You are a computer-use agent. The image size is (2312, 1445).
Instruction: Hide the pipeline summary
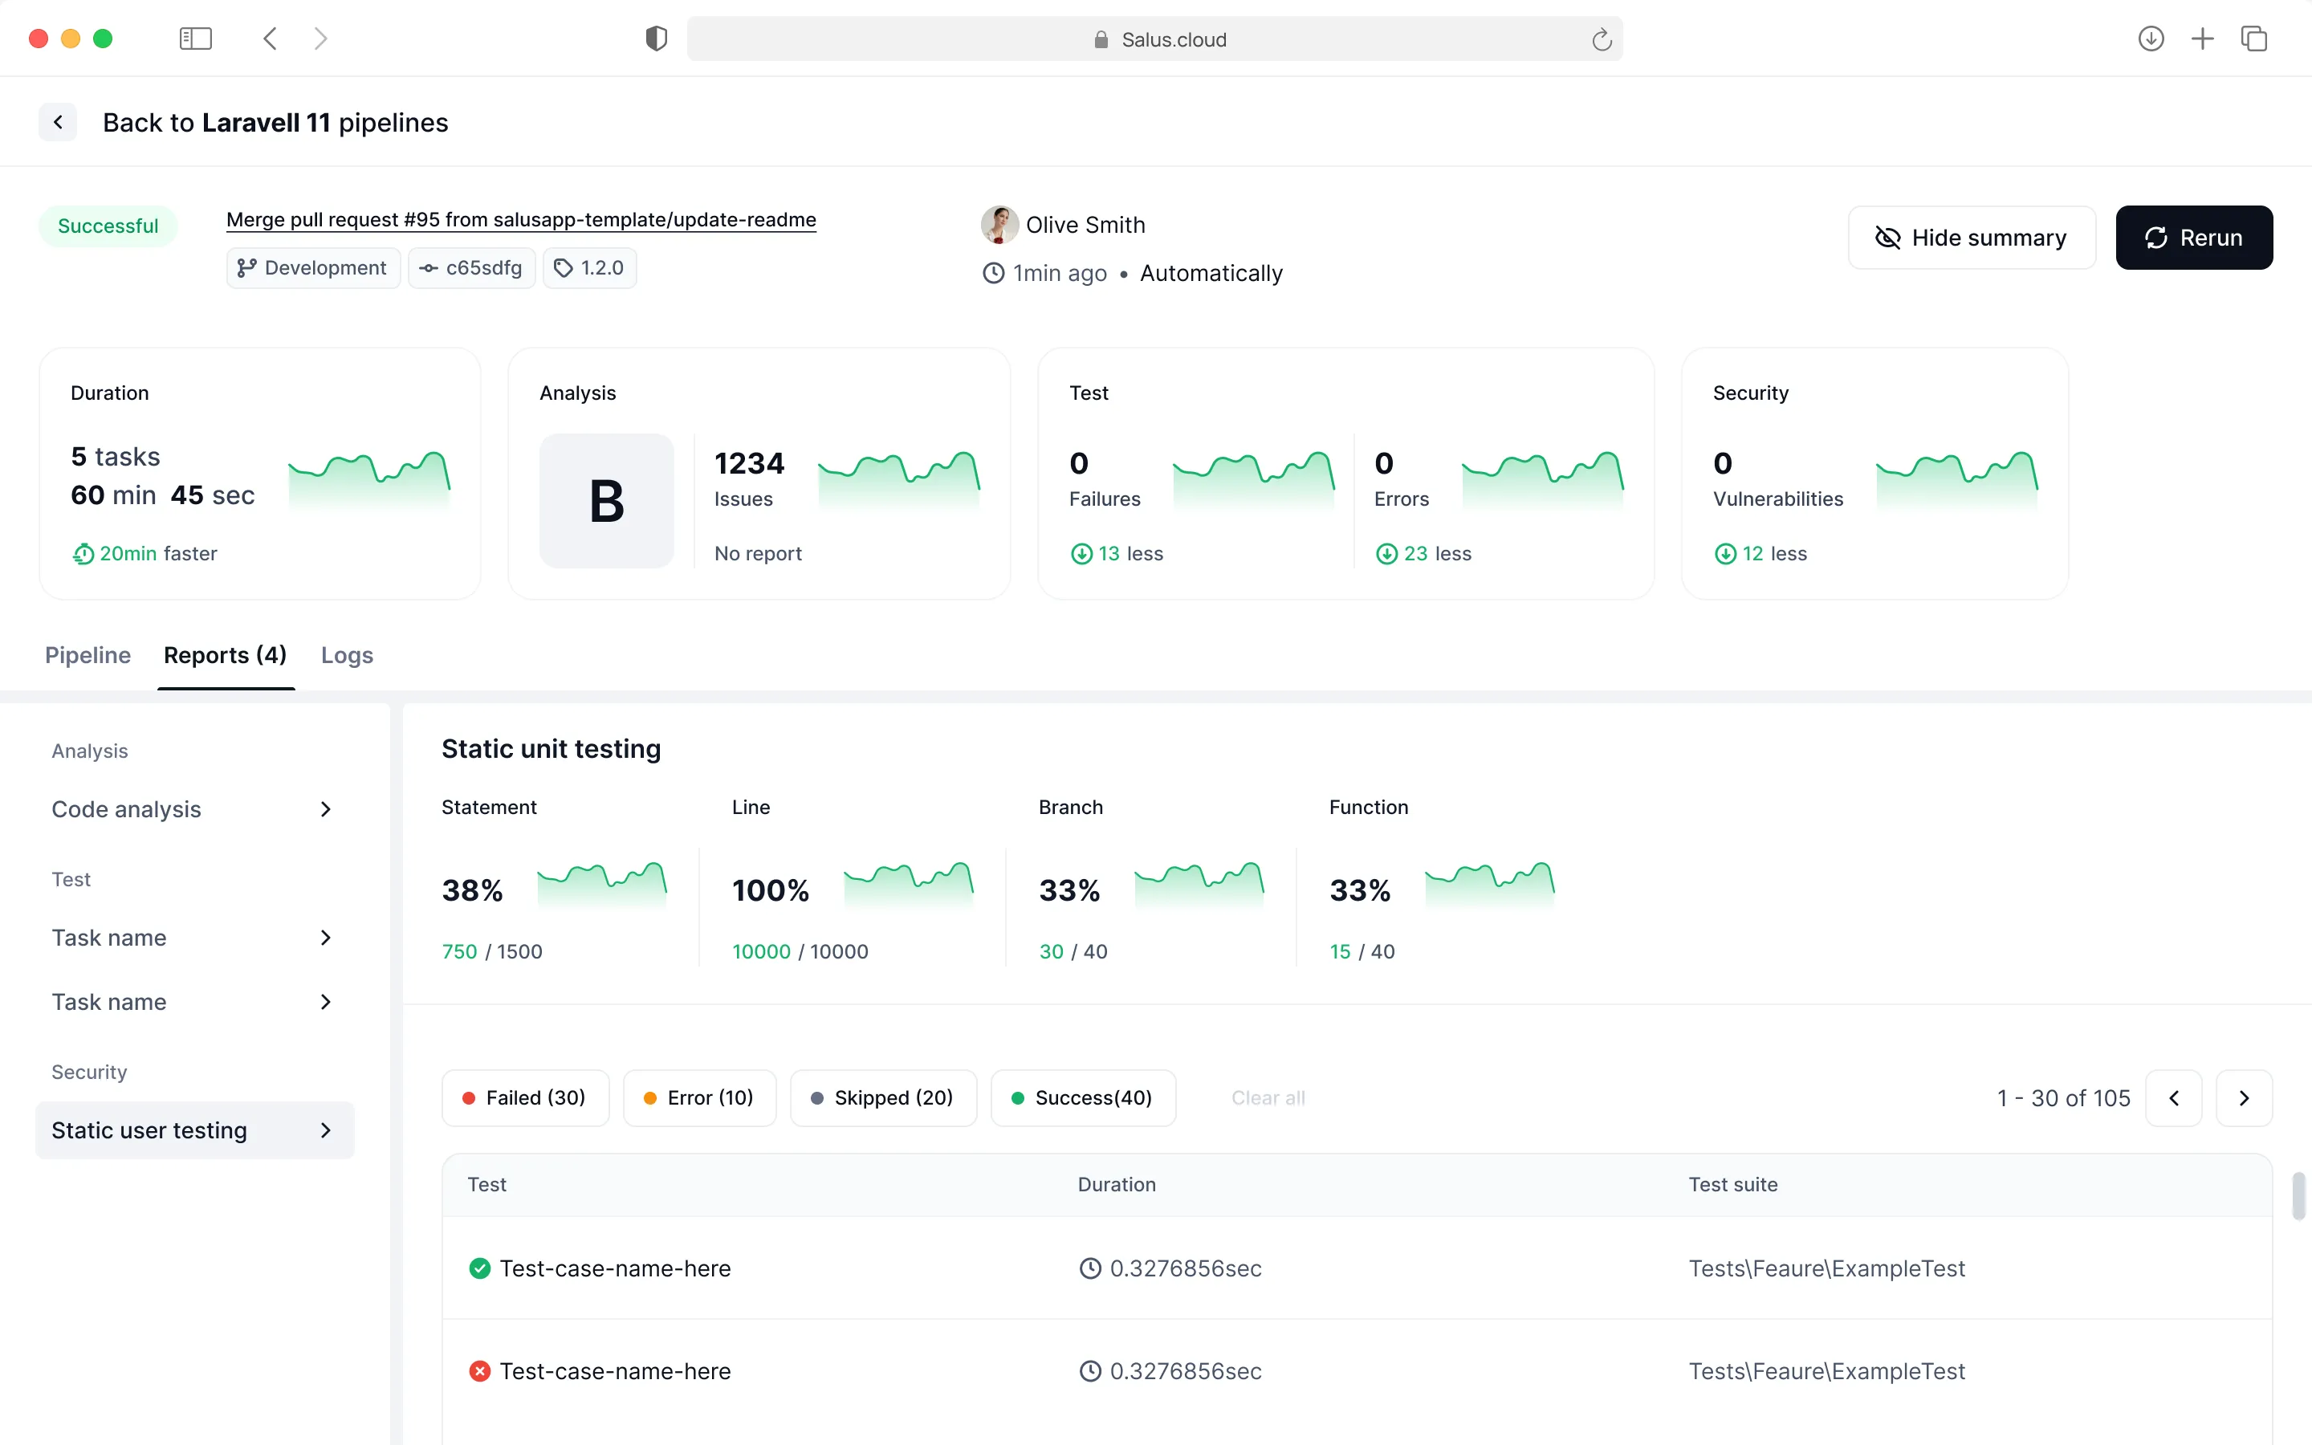[1972, 237]
